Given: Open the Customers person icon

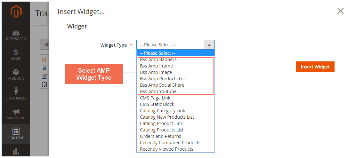Looking at the screenshot, I should 16,91.
